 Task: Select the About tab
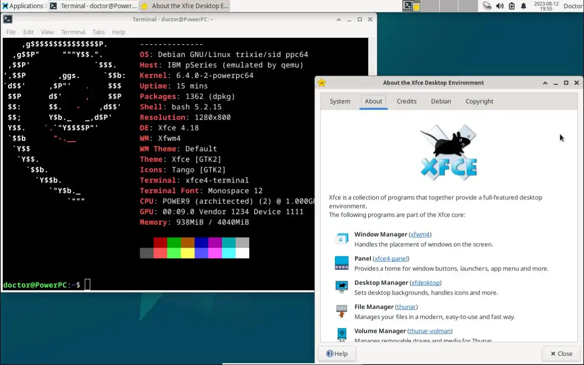click(x=374, y=101)
